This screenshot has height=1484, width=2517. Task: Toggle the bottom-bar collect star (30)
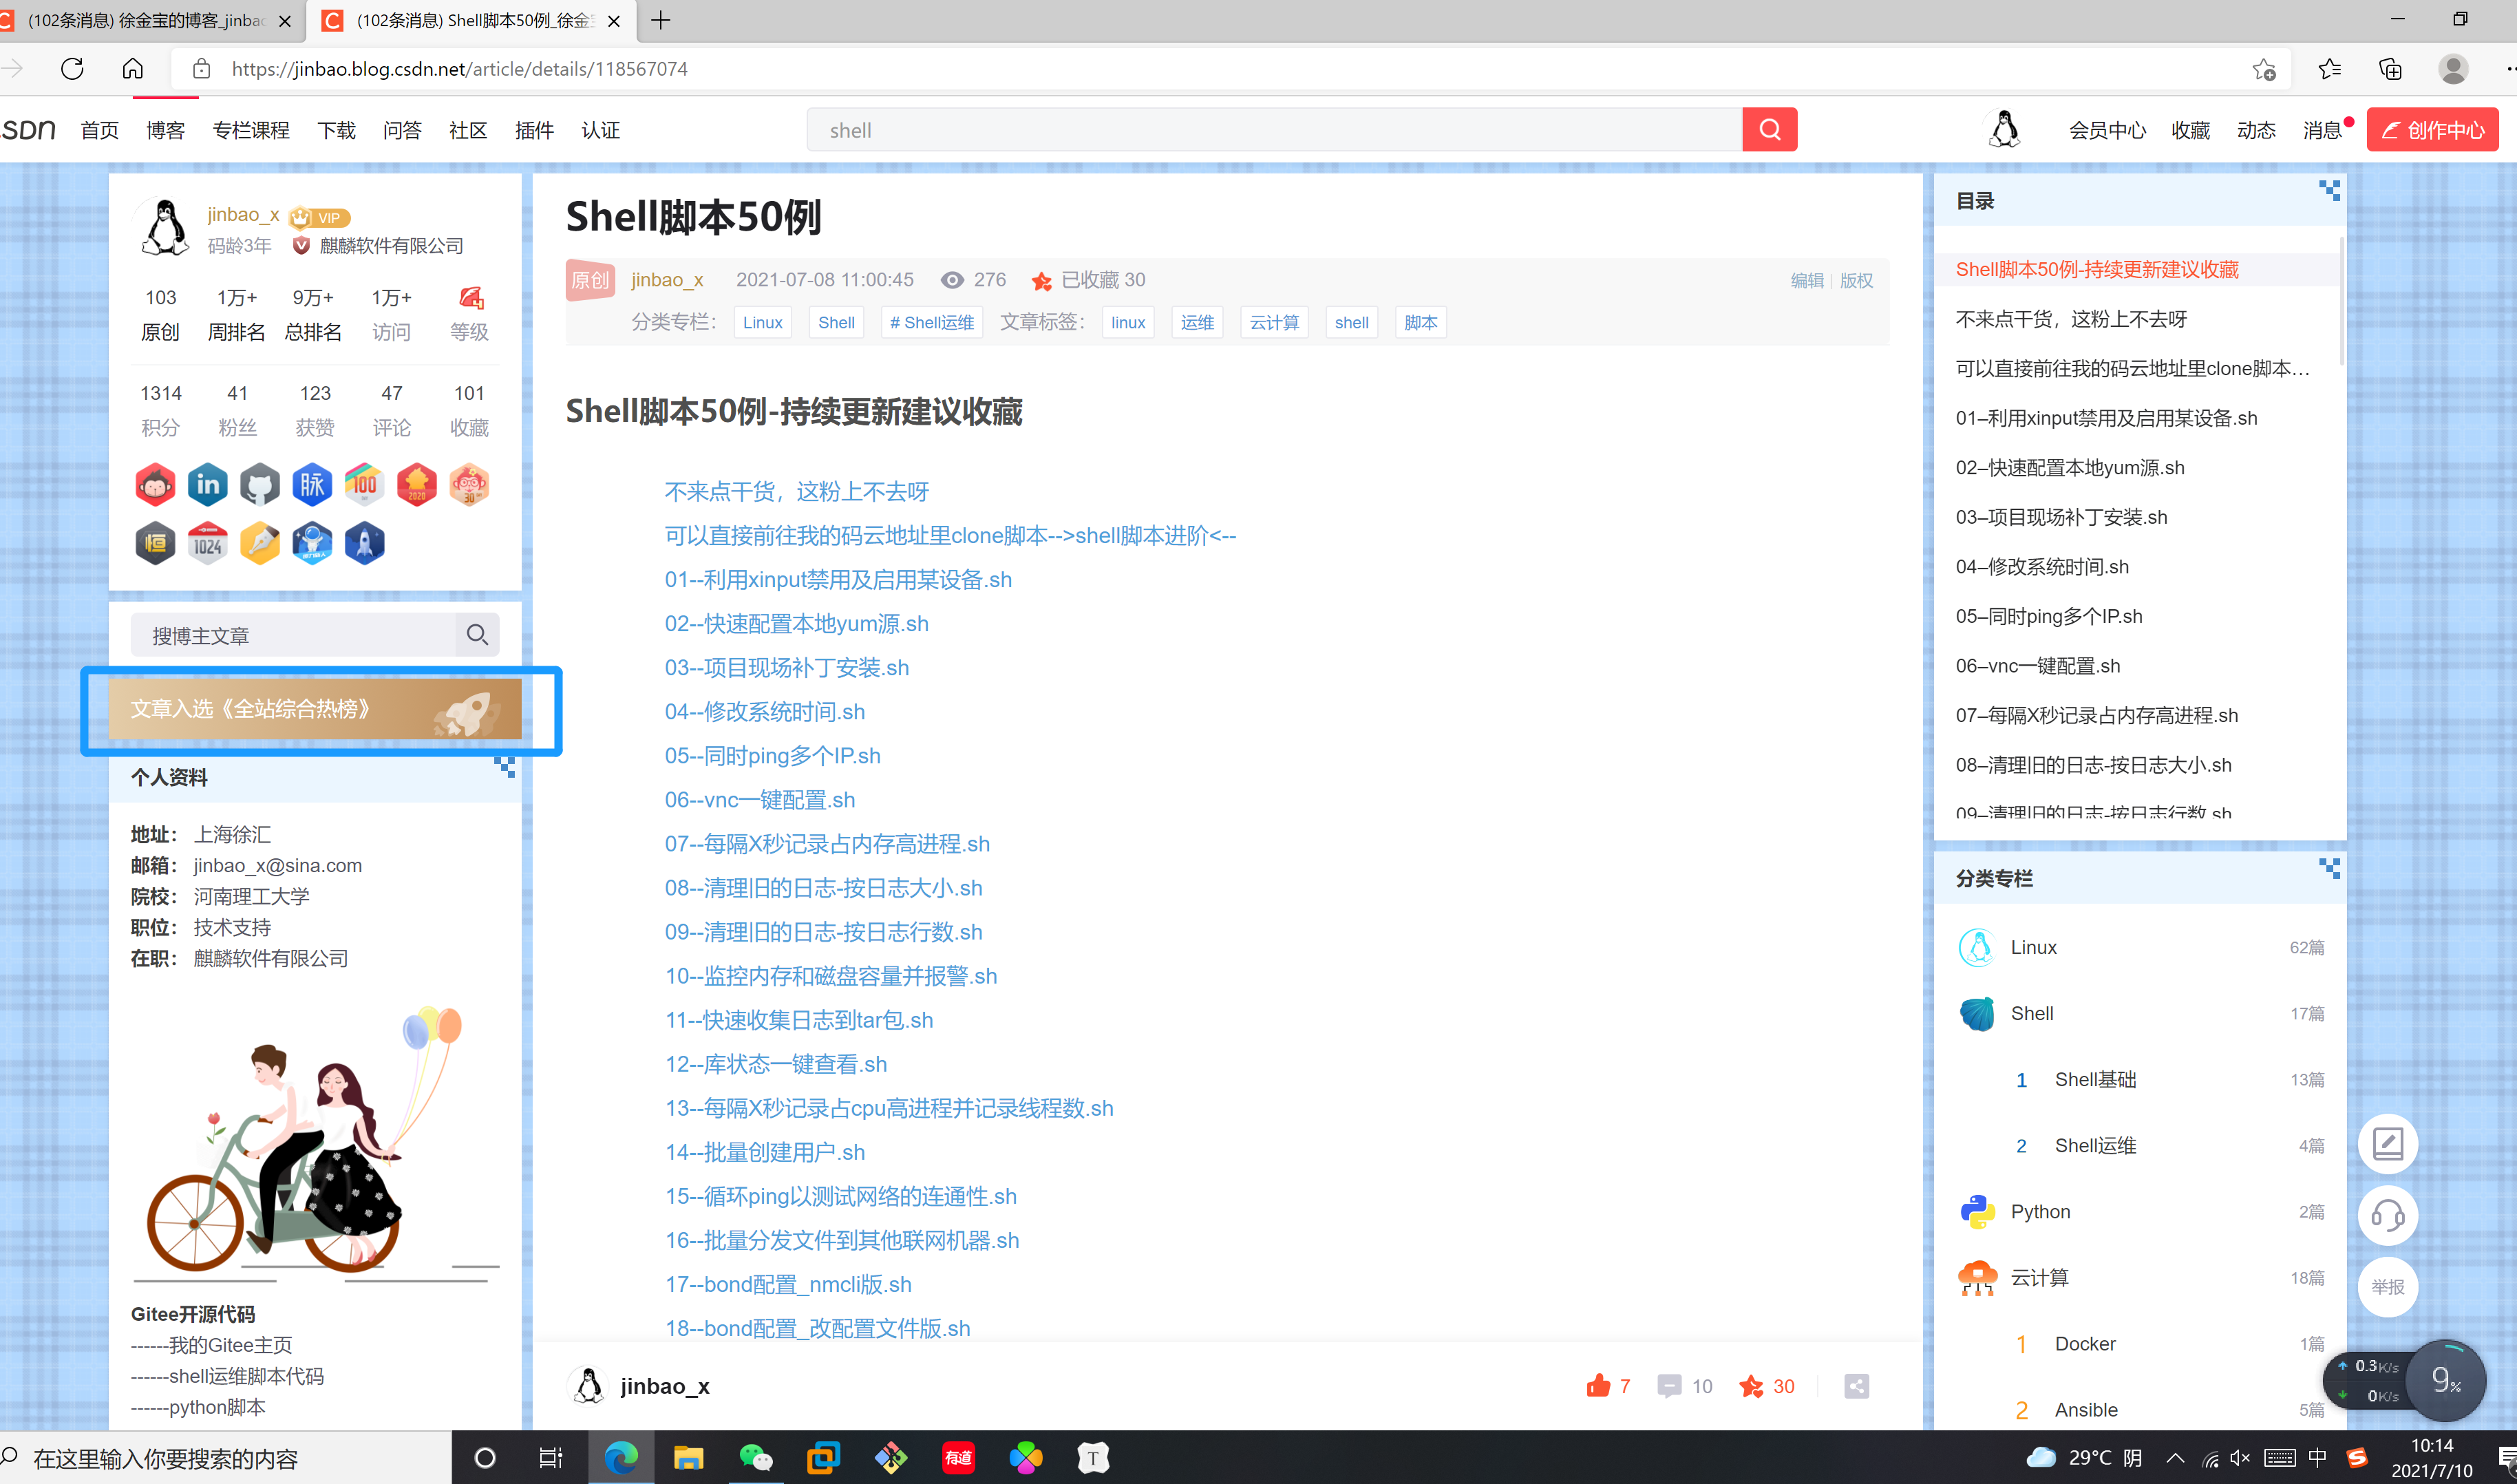coord(1750,1385)
